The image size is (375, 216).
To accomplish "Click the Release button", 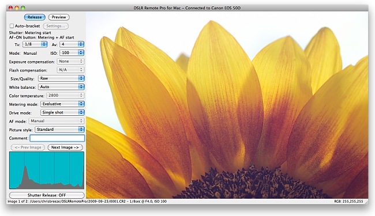I will [35, 17].
